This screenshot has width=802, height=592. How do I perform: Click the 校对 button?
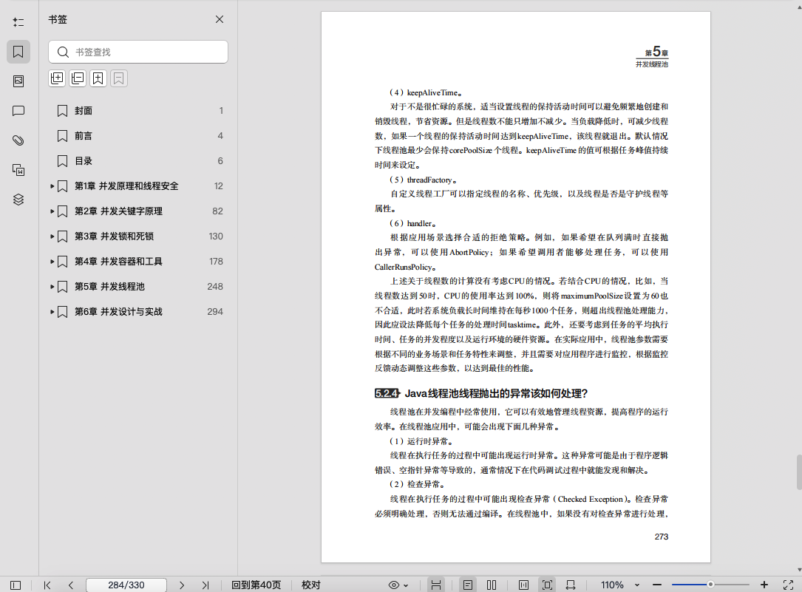click(x=311, y=585)
